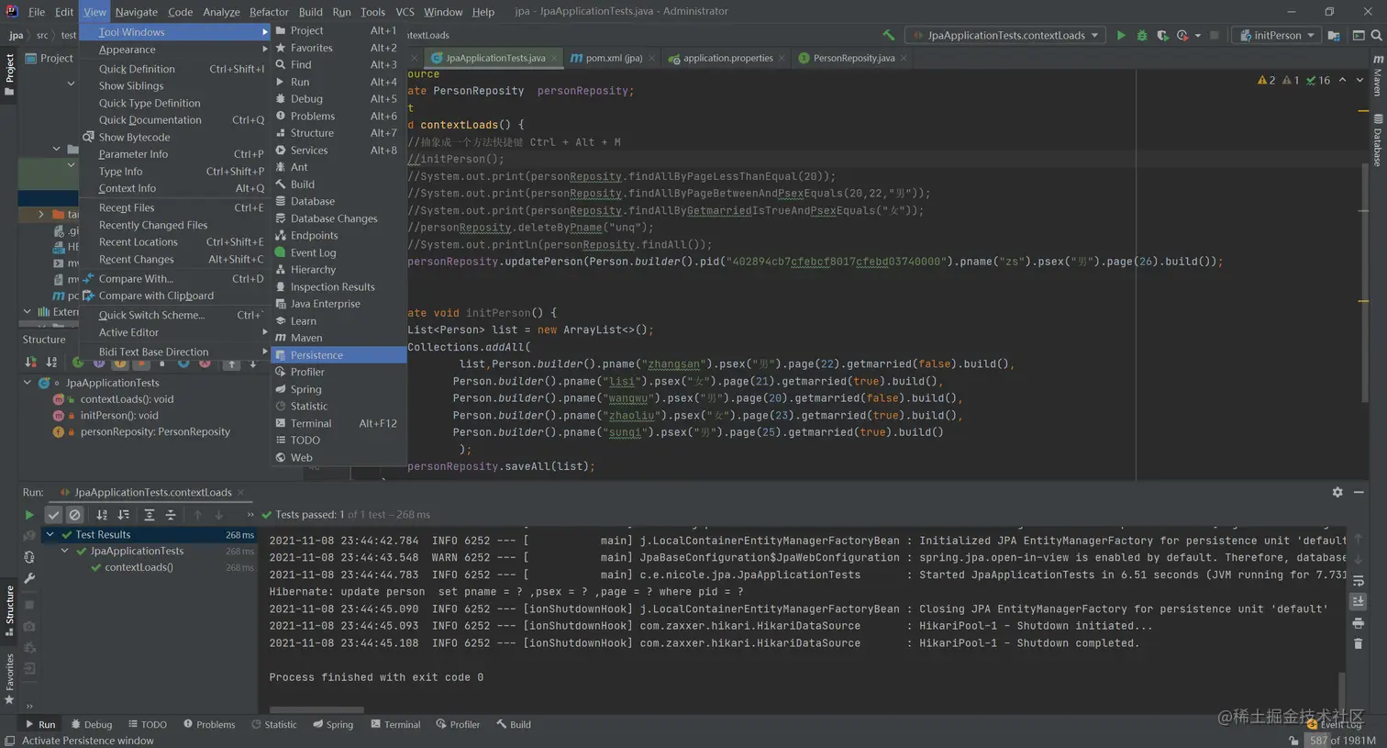Close the PersonReposity.java editor tab

click(904, 58)
